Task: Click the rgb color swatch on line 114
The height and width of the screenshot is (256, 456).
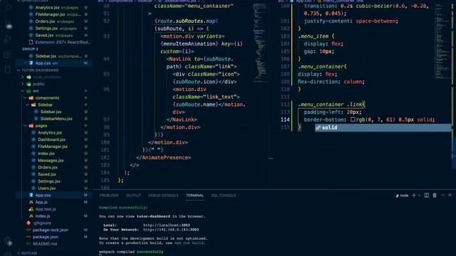Action: coord(353,119)
